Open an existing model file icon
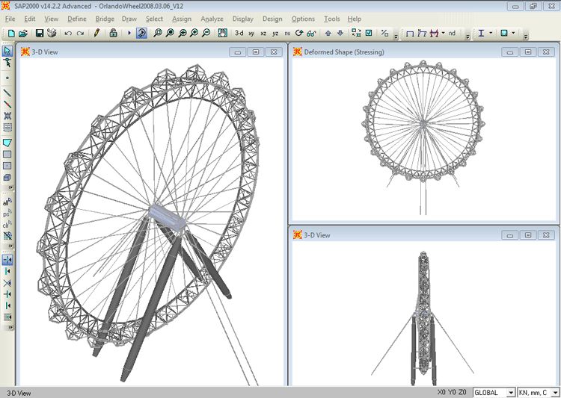The height and width of the screenshot is (398, 561). pos(23,34)
